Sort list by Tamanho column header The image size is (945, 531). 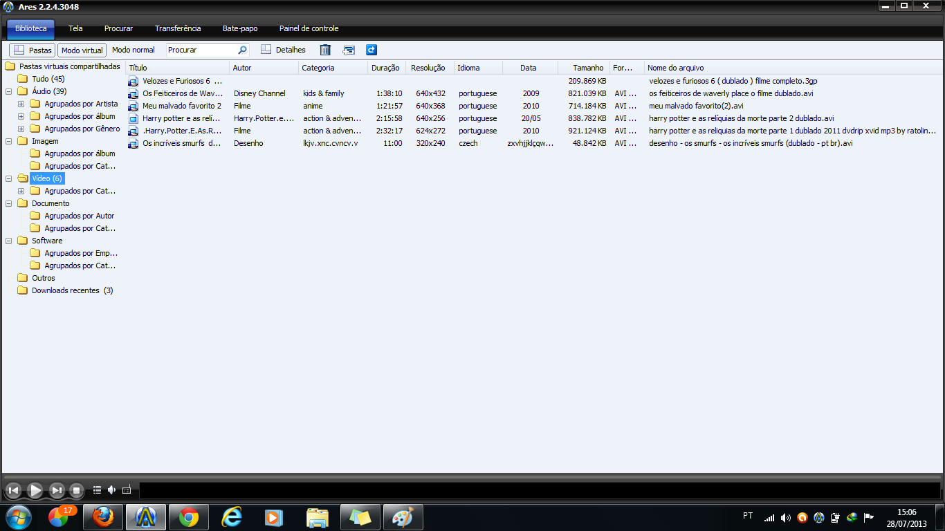coord(584,68)
